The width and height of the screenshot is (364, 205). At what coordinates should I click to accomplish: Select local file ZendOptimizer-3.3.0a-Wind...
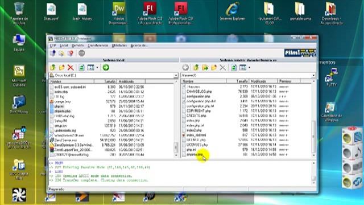(73, 145)
